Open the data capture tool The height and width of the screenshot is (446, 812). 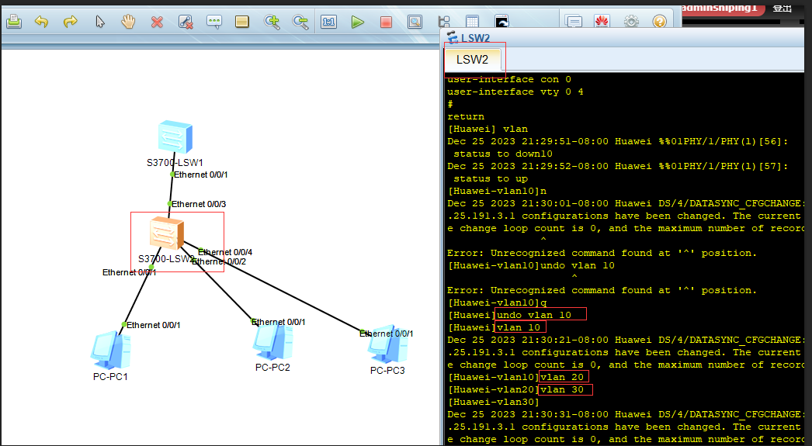click(415, 22)
